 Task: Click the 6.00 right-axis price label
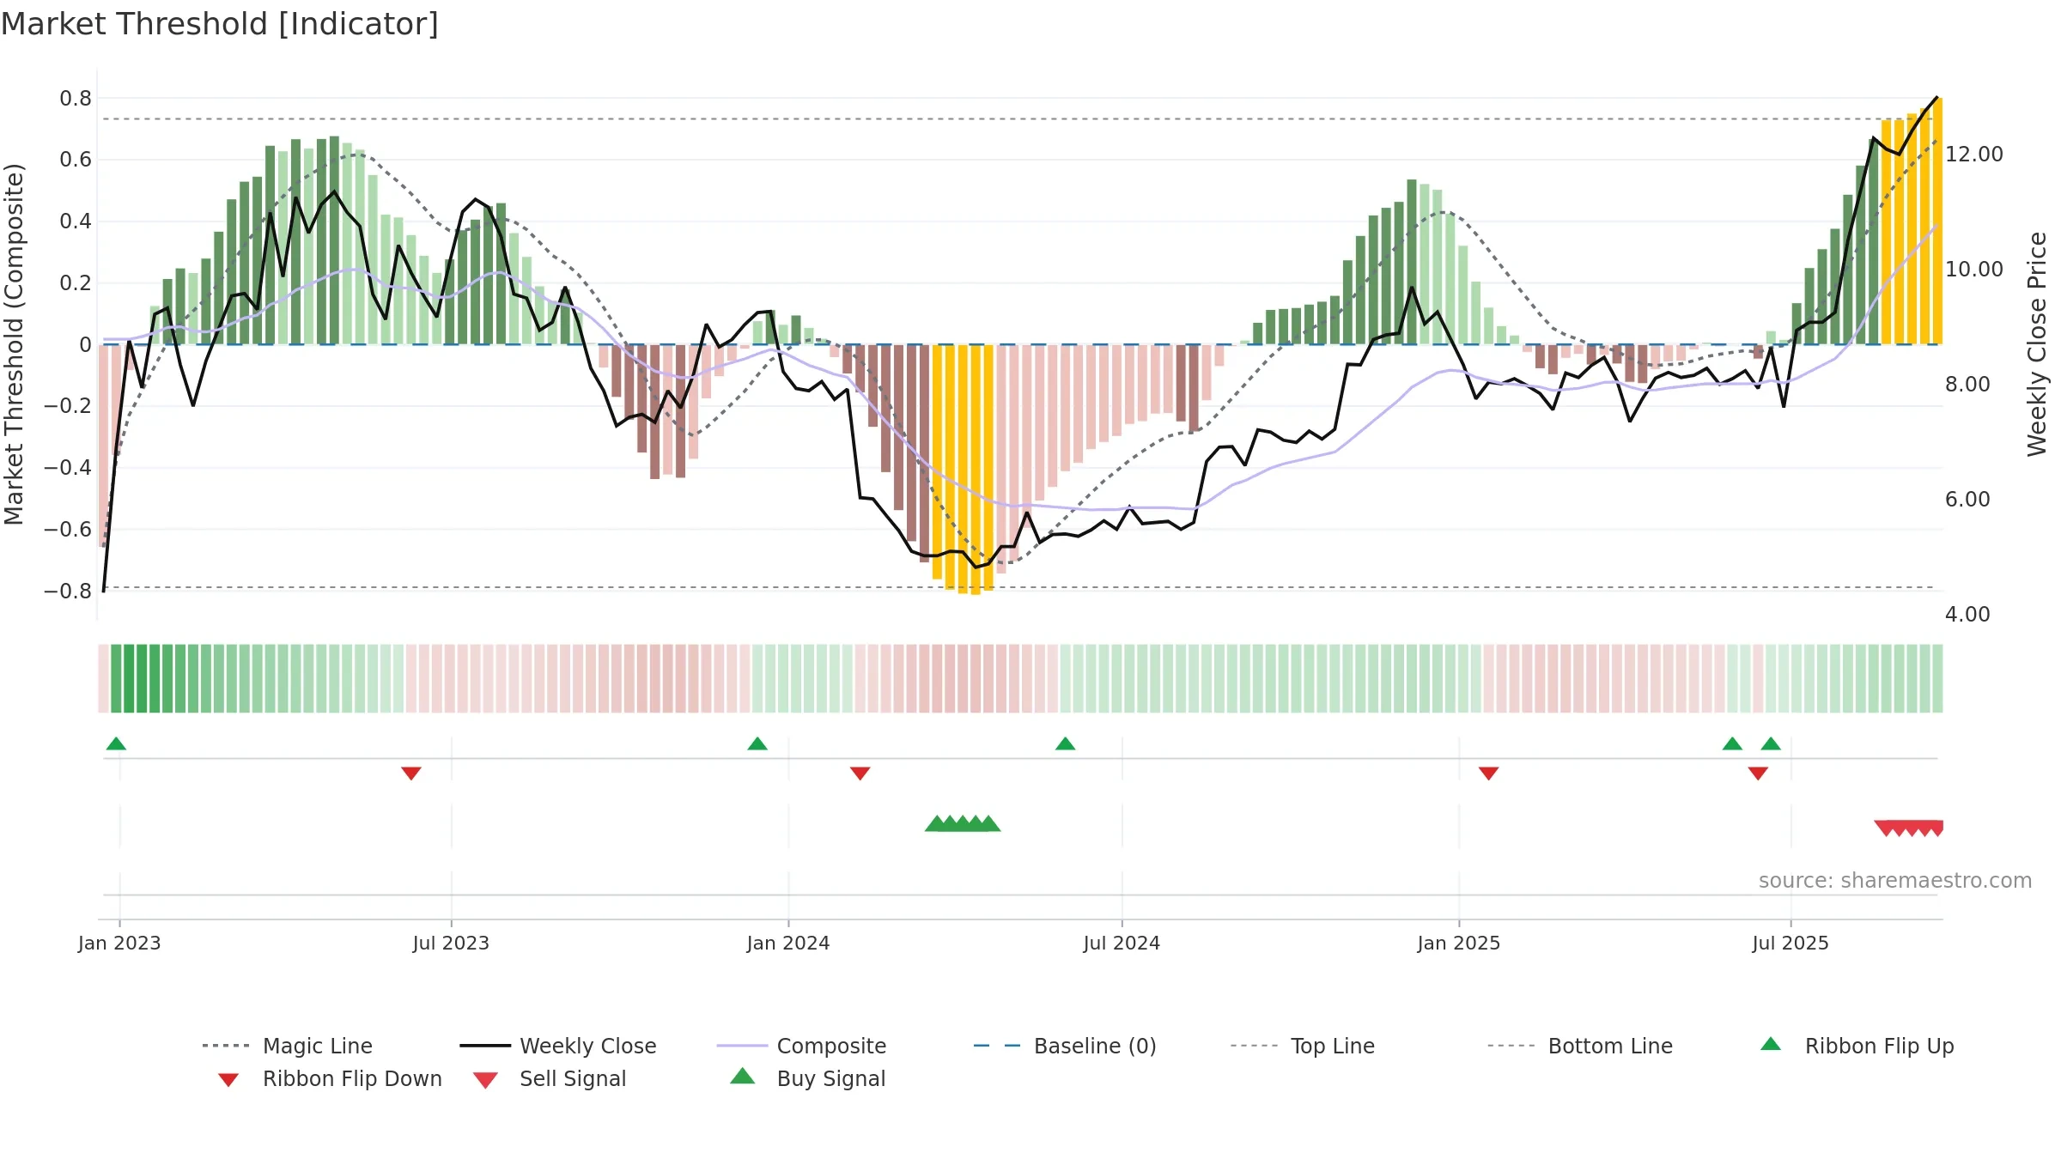1967,500
